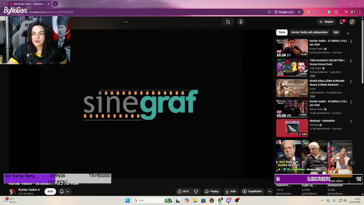Open more actions three-dot menu under video

tap(270, 191)
